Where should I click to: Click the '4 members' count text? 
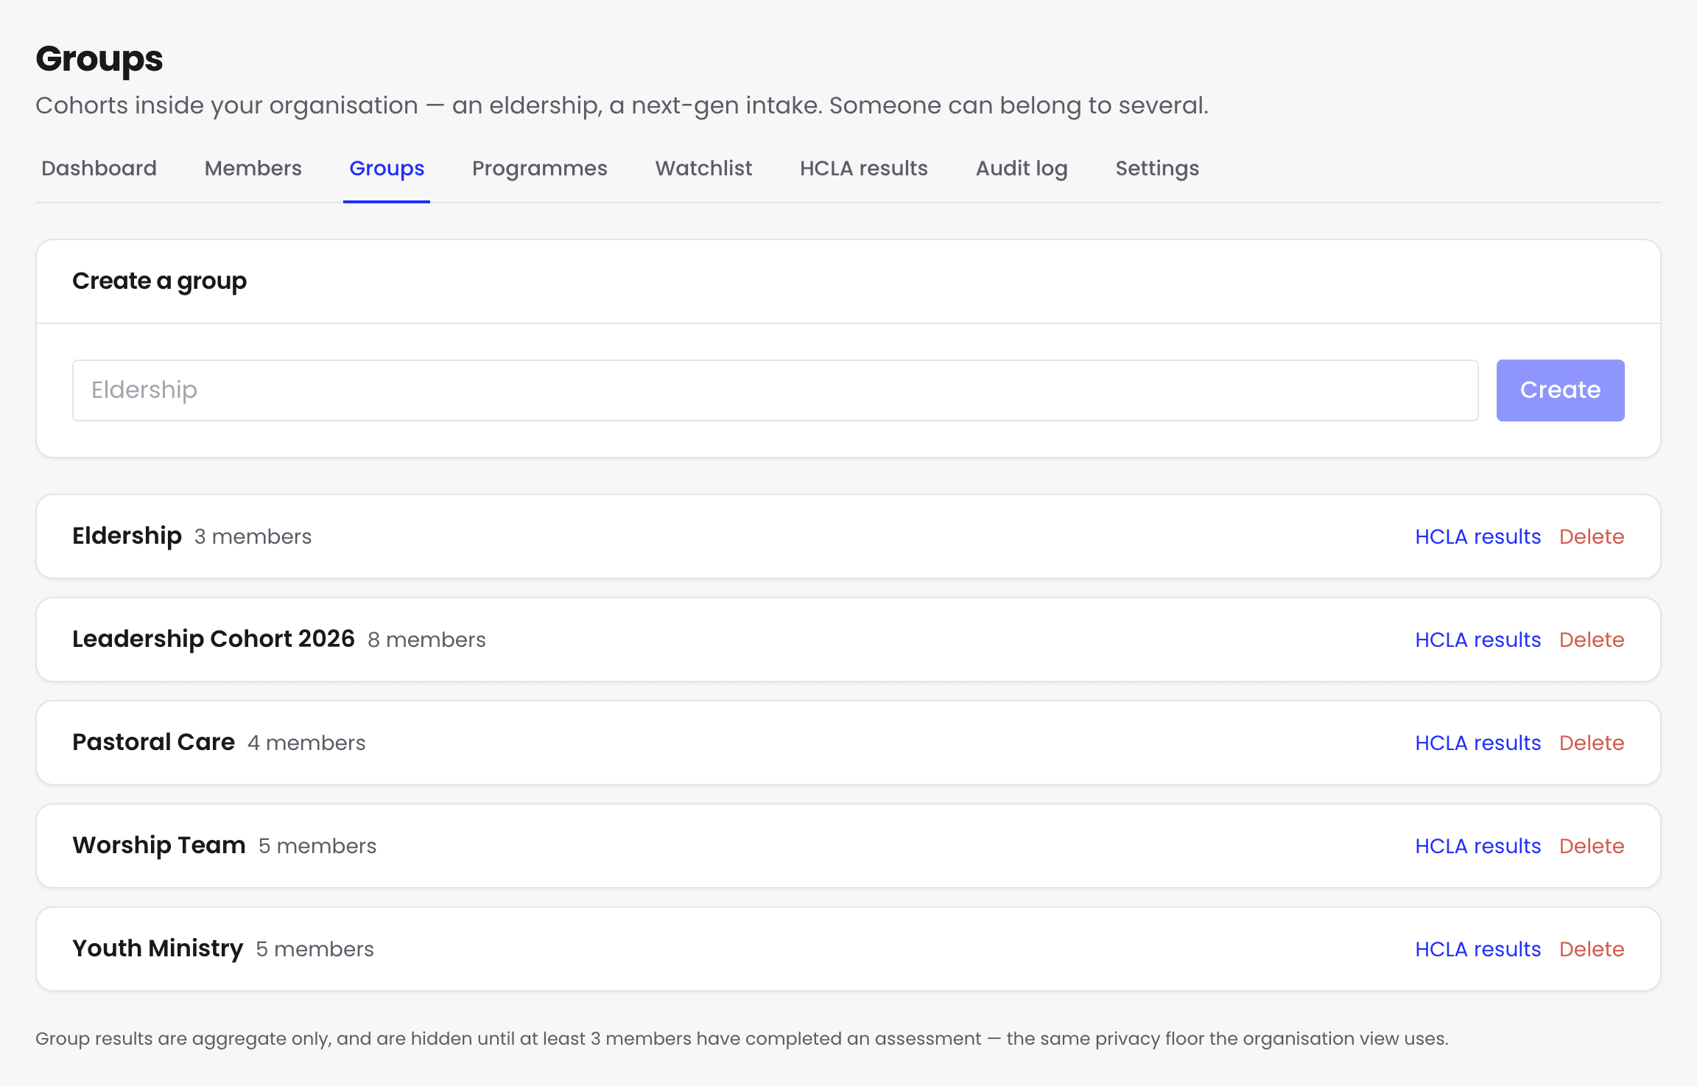pos(306,743)
